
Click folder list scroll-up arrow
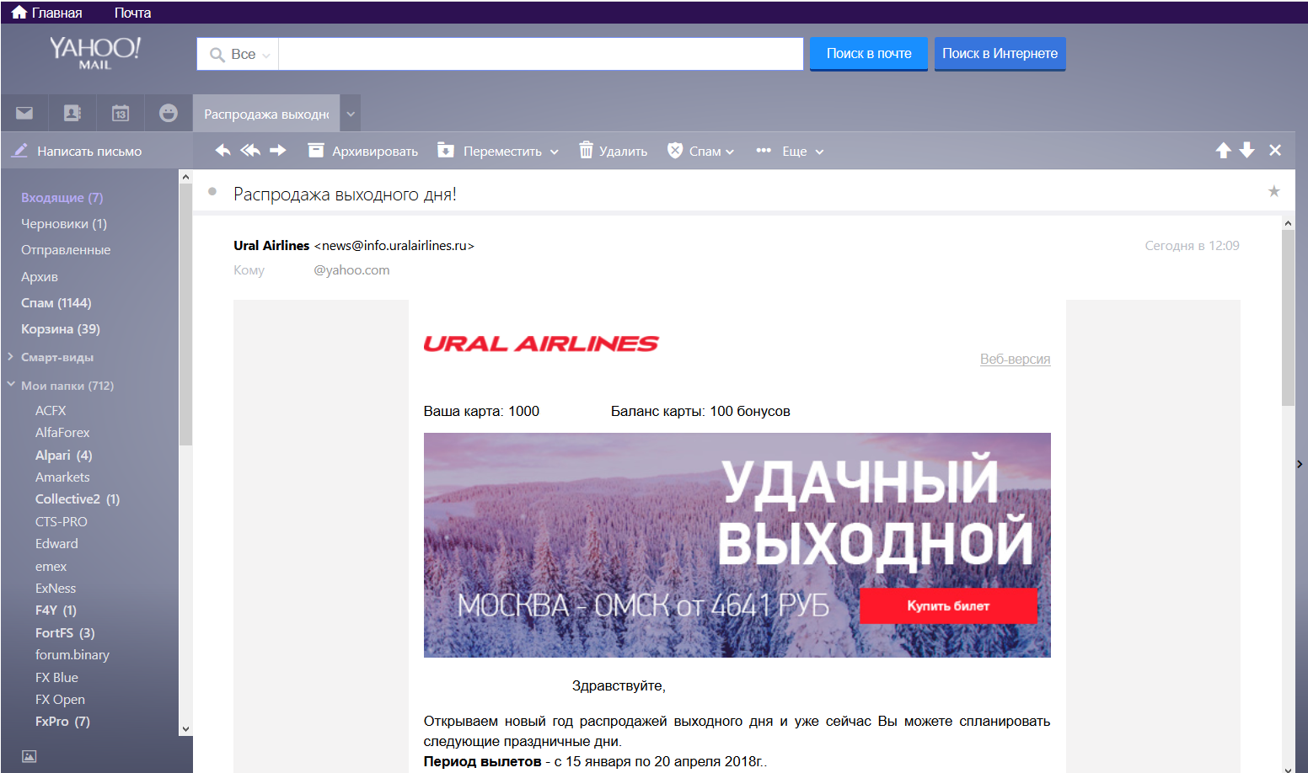pos(185,177)
